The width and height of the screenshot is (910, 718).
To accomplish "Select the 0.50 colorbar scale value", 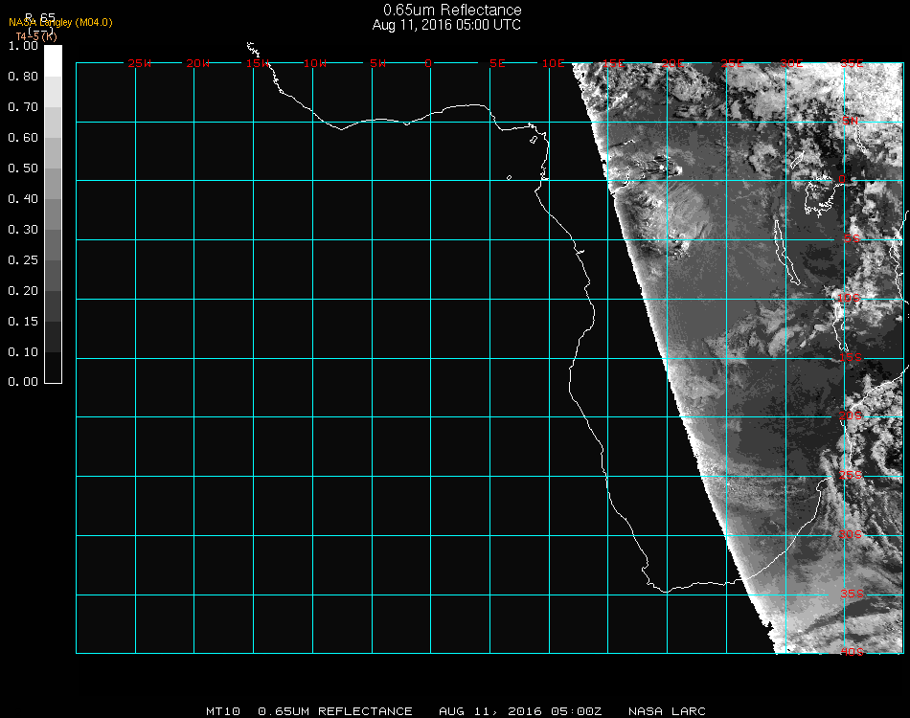I will tap(23, 168).
